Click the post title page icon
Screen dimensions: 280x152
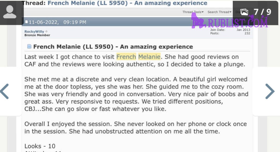[29, 47]
